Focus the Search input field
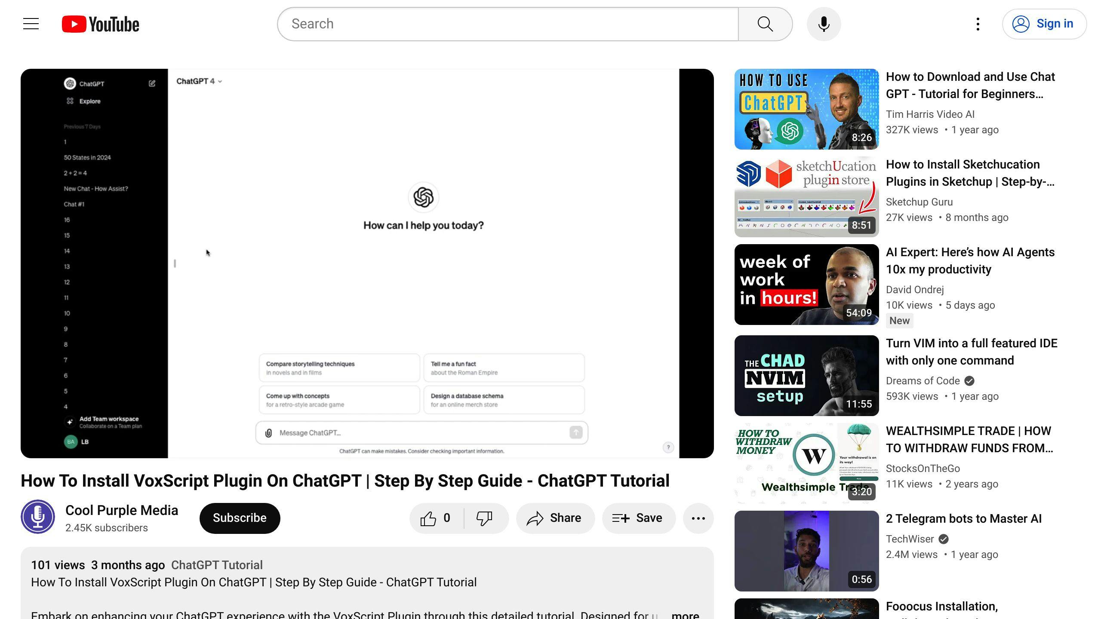Image resolution: width=1101 pixels, height=619 pixels. pyautogui.click(x=508, y=24)
